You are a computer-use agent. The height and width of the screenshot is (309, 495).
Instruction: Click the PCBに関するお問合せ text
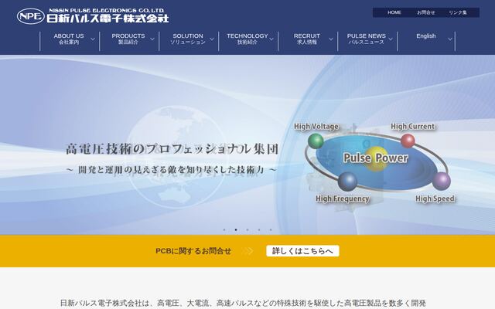coord(193,251)
